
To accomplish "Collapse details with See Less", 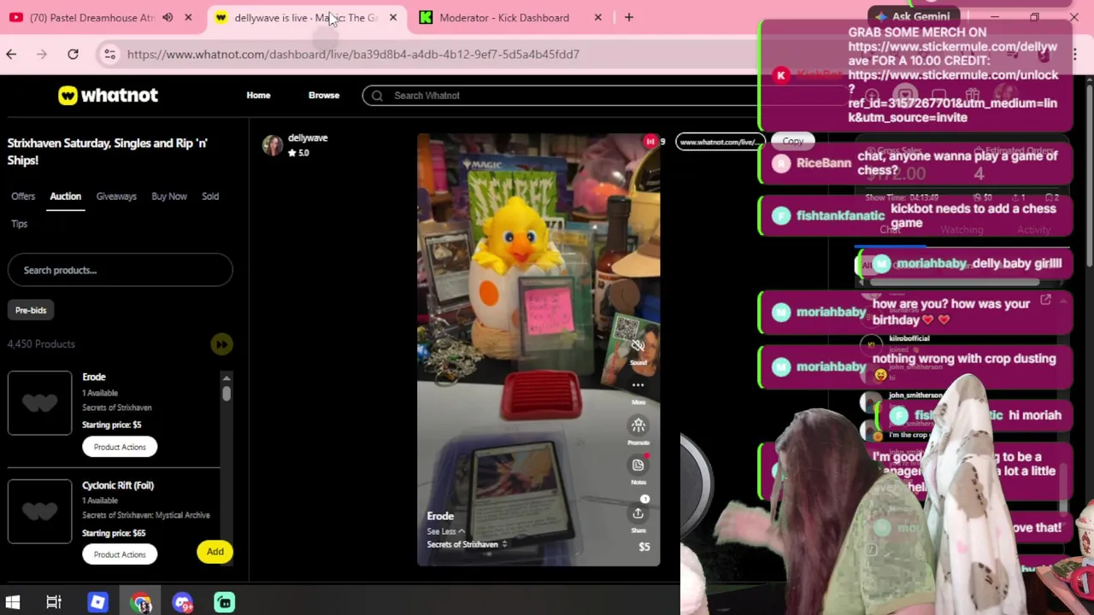I will 445,531.
